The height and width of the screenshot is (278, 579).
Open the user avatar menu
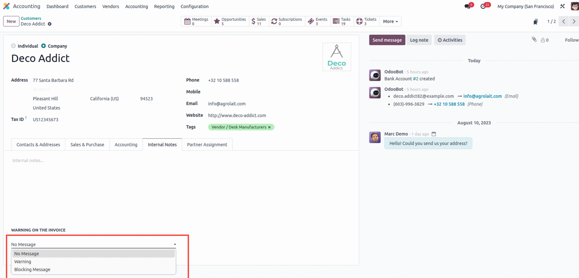pyautogui.click(x=575, y=6)
